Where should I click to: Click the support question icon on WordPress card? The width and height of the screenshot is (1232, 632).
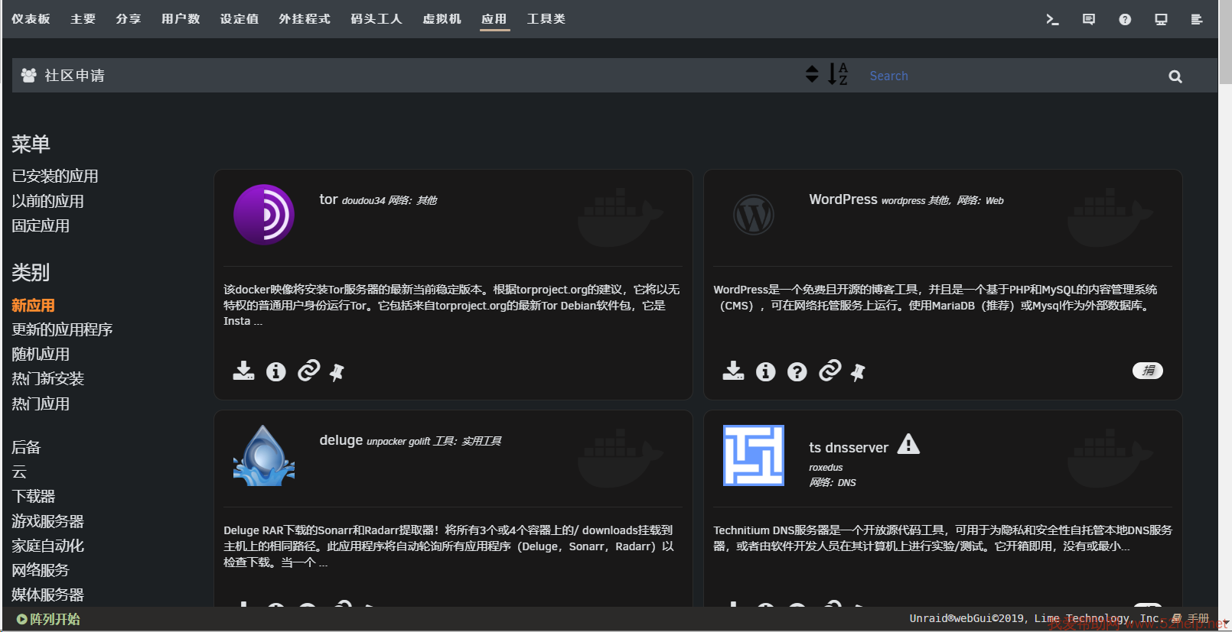pyautogui.click(x=797, y=372)
